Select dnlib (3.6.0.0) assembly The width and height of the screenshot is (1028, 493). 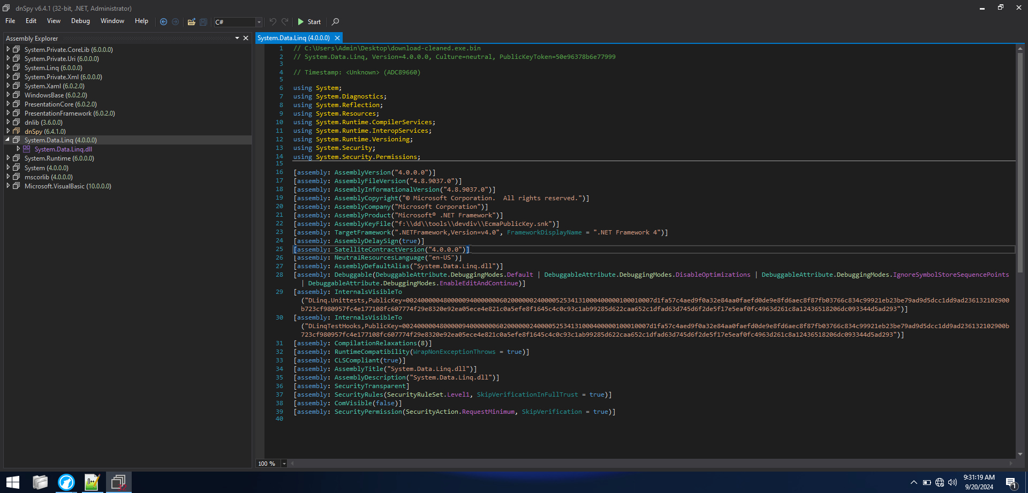click(43, 123)
